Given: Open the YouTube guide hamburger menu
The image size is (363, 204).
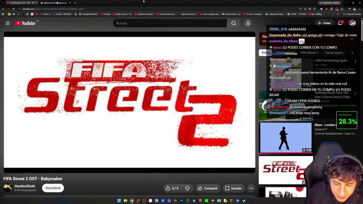Looking at the screenshot, I should pos(8,23).
